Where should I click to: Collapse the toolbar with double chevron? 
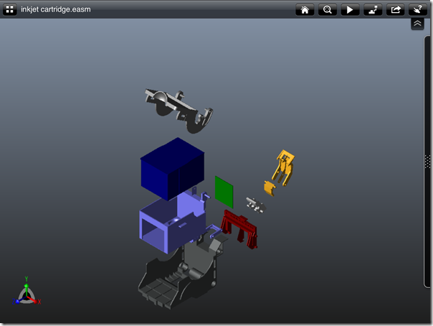417,24
